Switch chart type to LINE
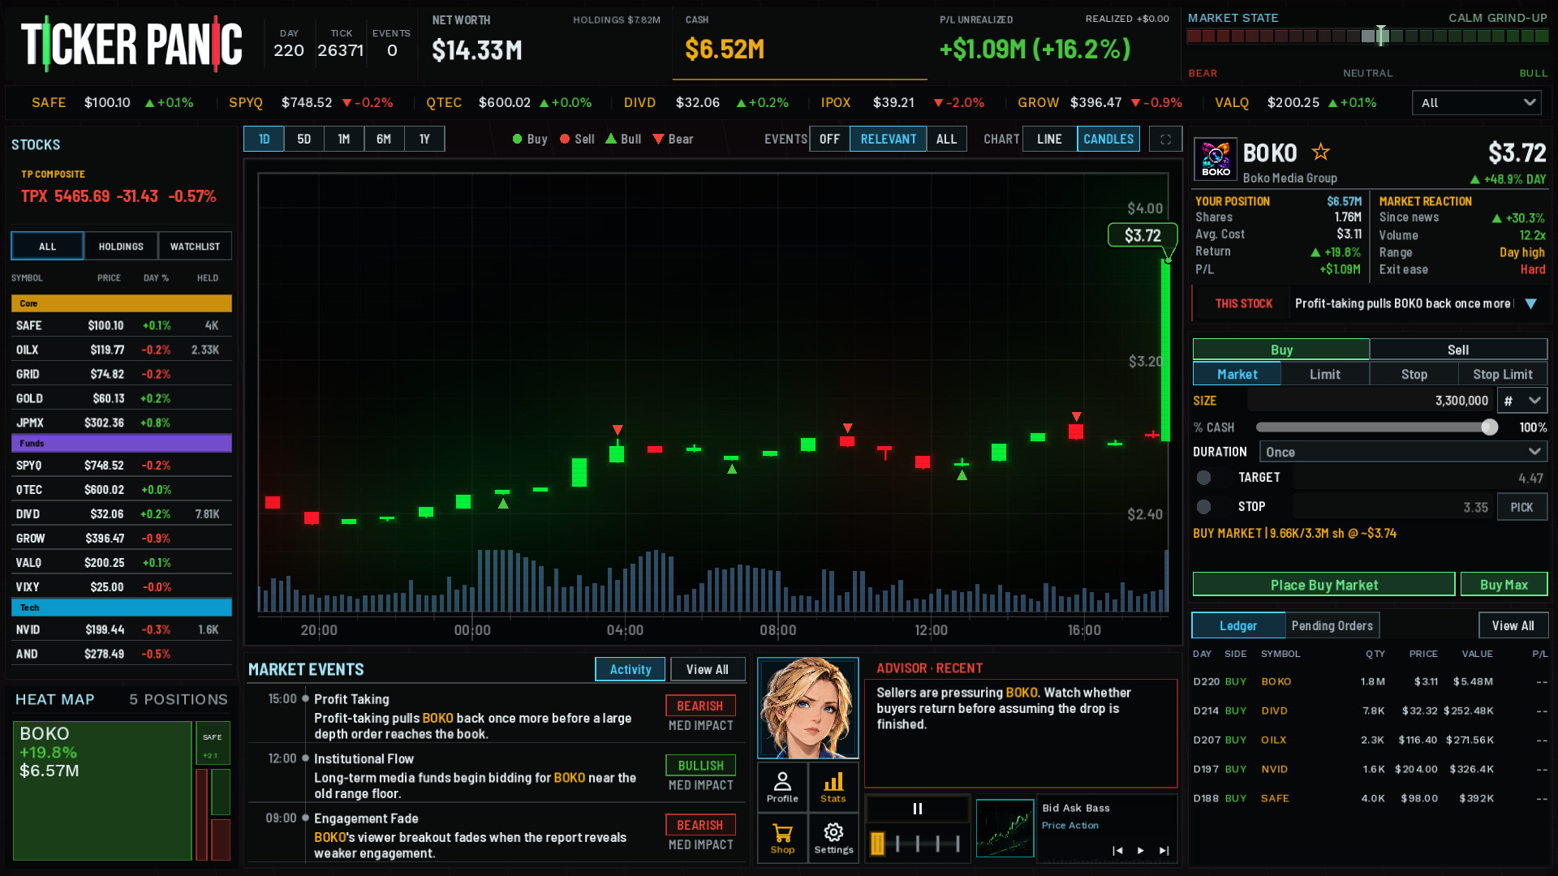 coord(1049,139)
